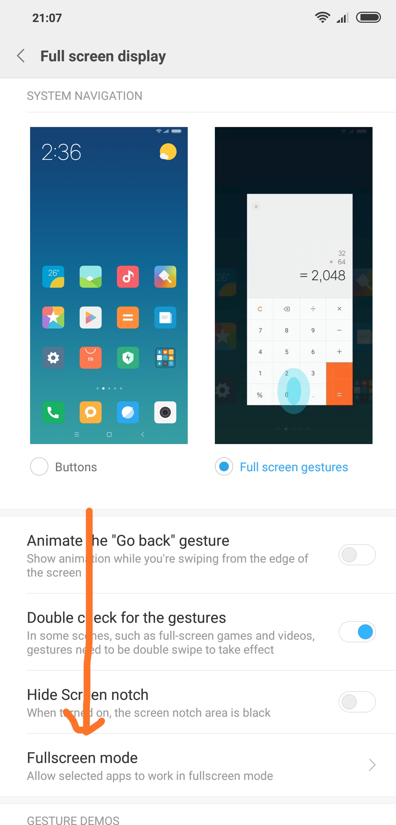The width and height of the screenshot is (396, 825).
Task: Tap the battery indicator icon
Action: click(x=368, y=17)
